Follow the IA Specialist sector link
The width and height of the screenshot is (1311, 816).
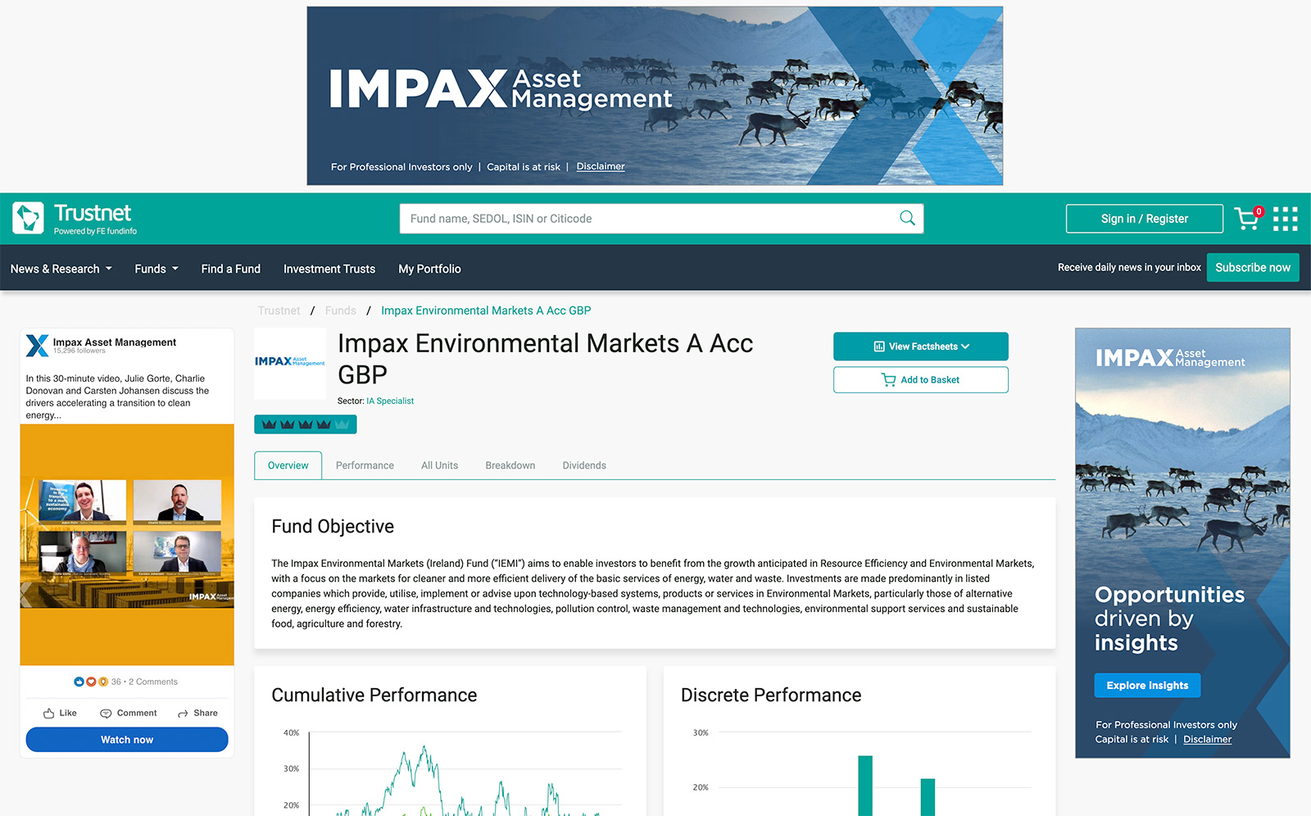click(x=390, y=401)
